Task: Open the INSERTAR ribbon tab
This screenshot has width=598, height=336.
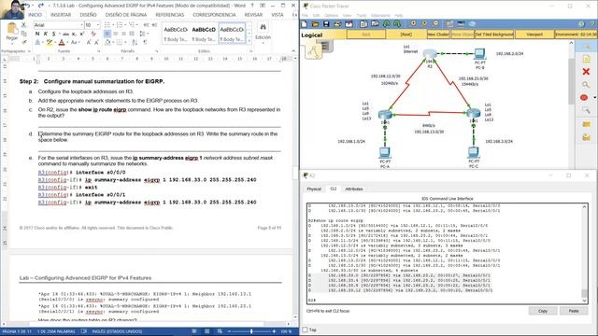Action: [x=61, y=15]
